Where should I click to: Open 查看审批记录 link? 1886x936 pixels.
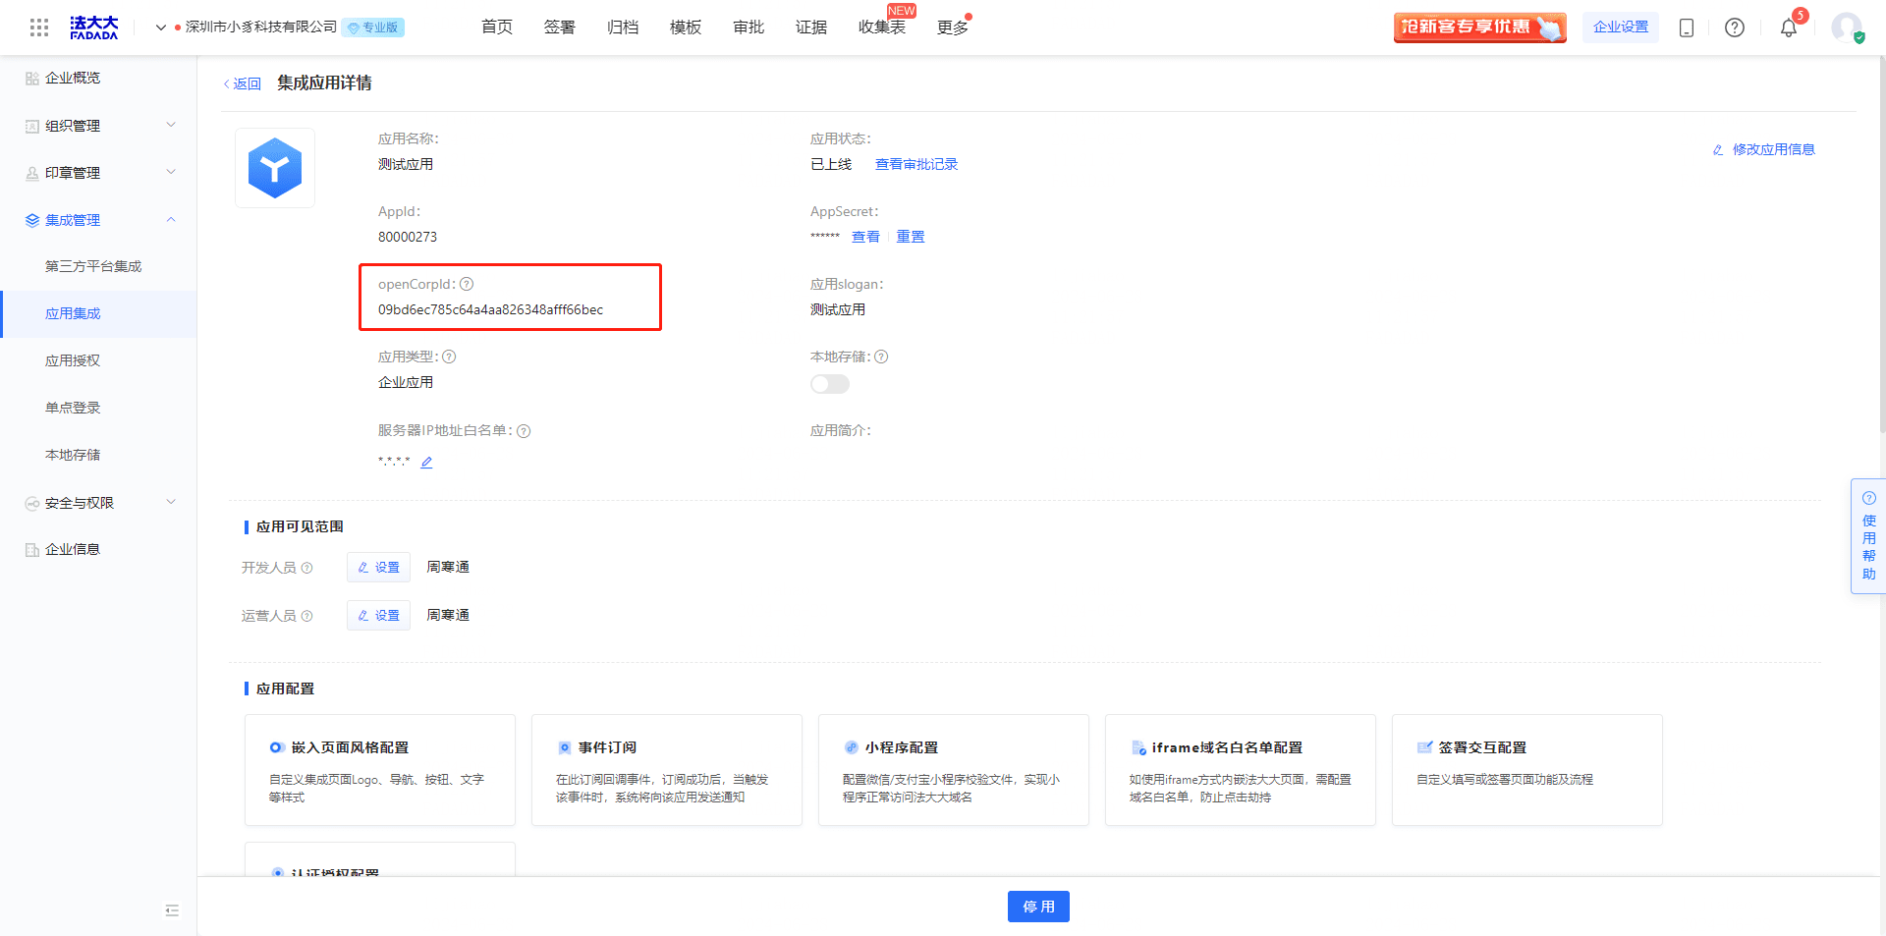pyautogui.click(x=916, y=164)
